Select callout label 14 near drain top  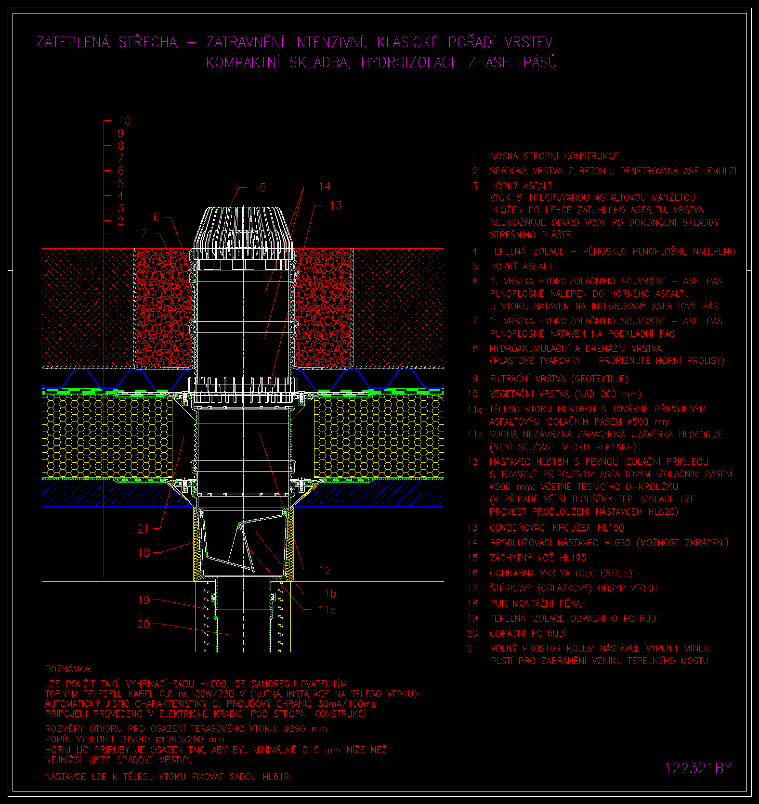pos(325,186)
